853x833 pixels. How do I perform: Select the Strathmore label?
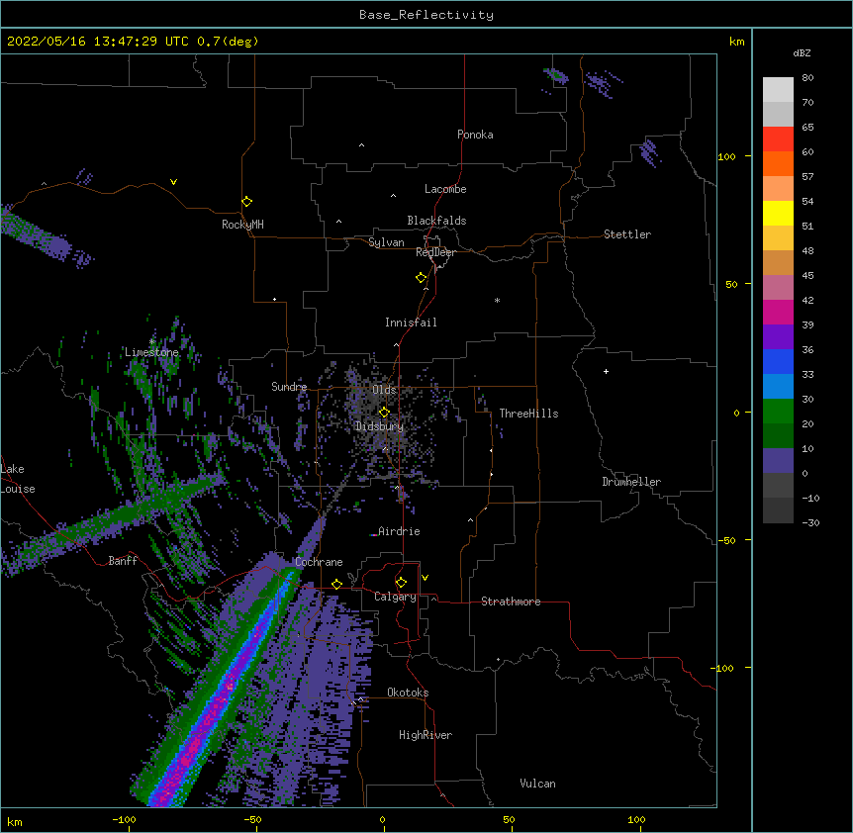[x=511, y=602]
